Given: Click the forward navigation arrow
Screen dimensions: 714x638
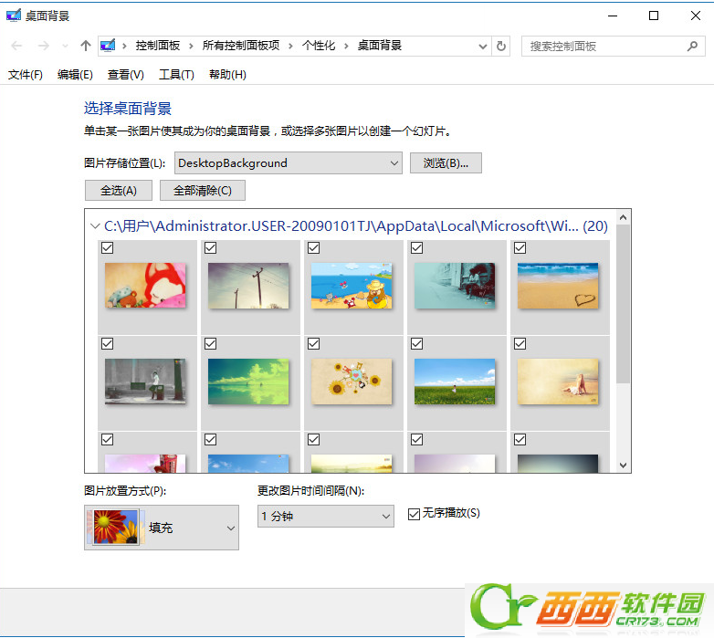Looking at the screenshot, I should [44, 46].
